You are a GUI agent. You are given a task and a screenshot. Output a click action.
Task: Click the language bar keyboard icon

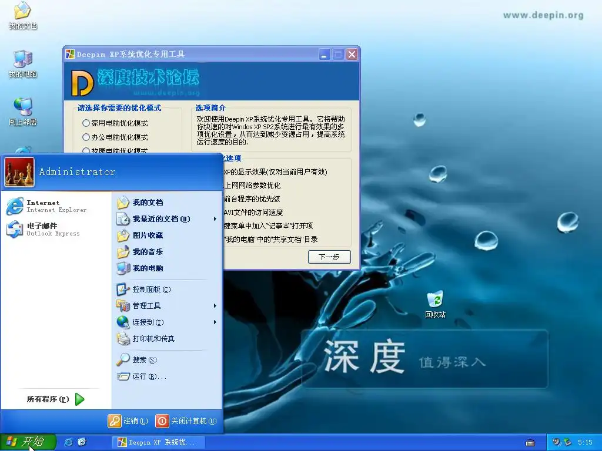point(530,443)
